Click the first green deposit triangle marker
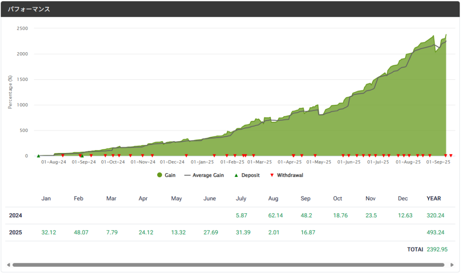The height and width of the screenshot is (274, 461). pos(38,156)
